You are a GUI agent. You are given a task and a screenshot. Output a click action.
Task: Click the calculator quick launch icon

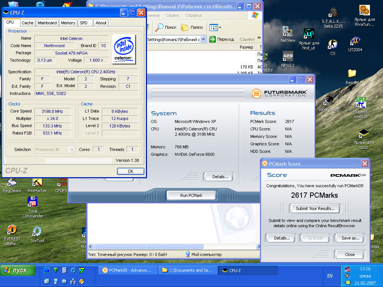pyautogui.click(x=64, y=270)
